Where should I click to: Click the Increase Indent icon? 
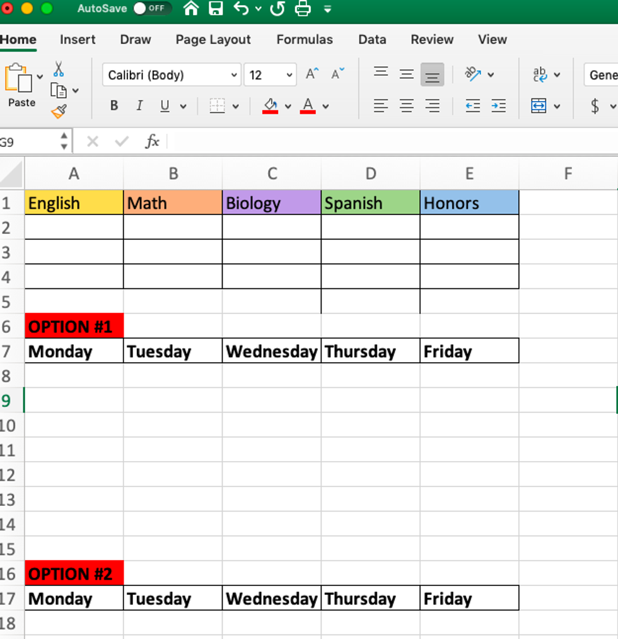point(498,105)
